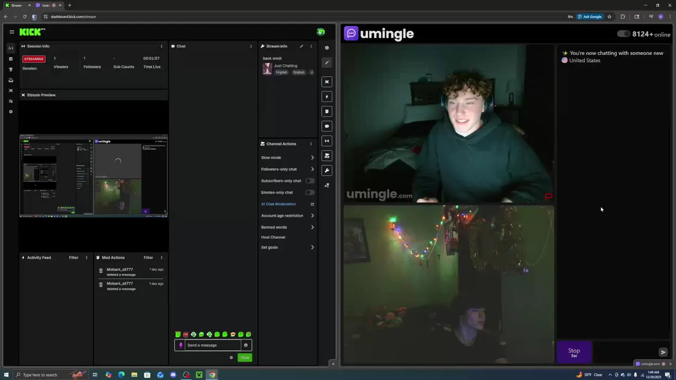Screen dimensions: 676x380
Task: Click the STREAMING status badge
Action: [34, 59]
